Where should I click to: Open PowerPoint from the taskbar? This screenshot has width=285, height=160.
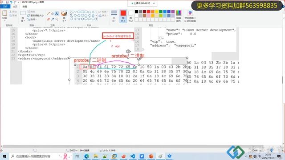(x=151, y=156)
